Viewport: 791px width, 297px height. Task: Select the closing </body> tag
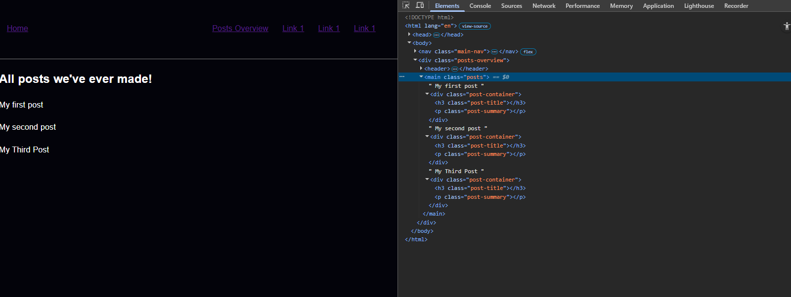coord(422,231)
